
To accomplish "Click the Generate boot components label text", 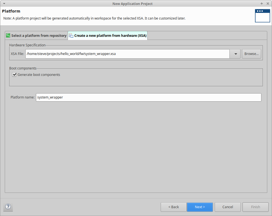I will point(39,75).
